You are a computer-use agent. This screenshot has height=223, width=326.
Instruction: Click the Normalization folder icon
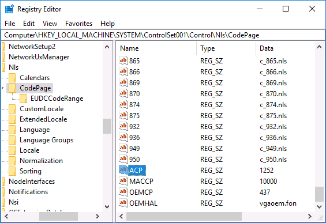[x=13, y=161]
